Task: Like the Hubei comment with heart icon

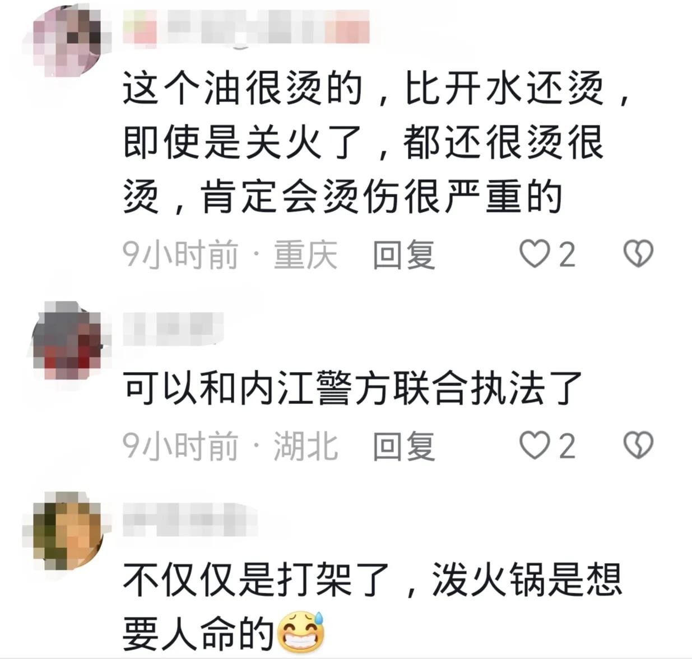Action: click(534, 445)
